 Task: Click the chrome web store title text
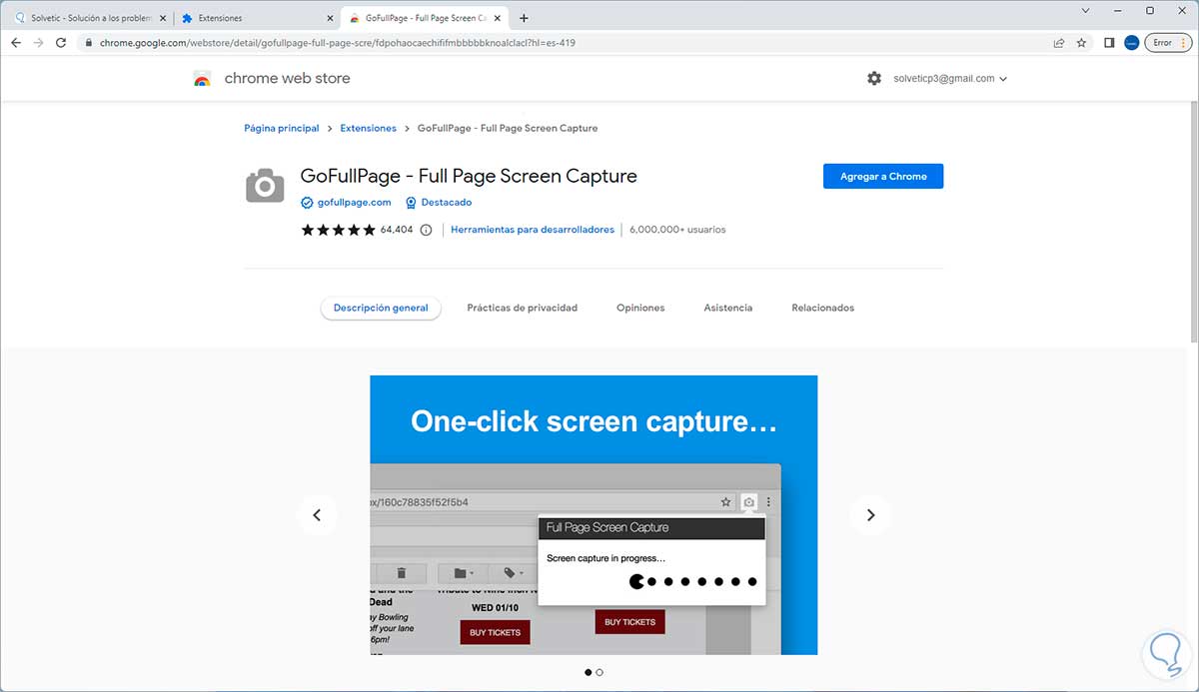(x=287, y=78)
